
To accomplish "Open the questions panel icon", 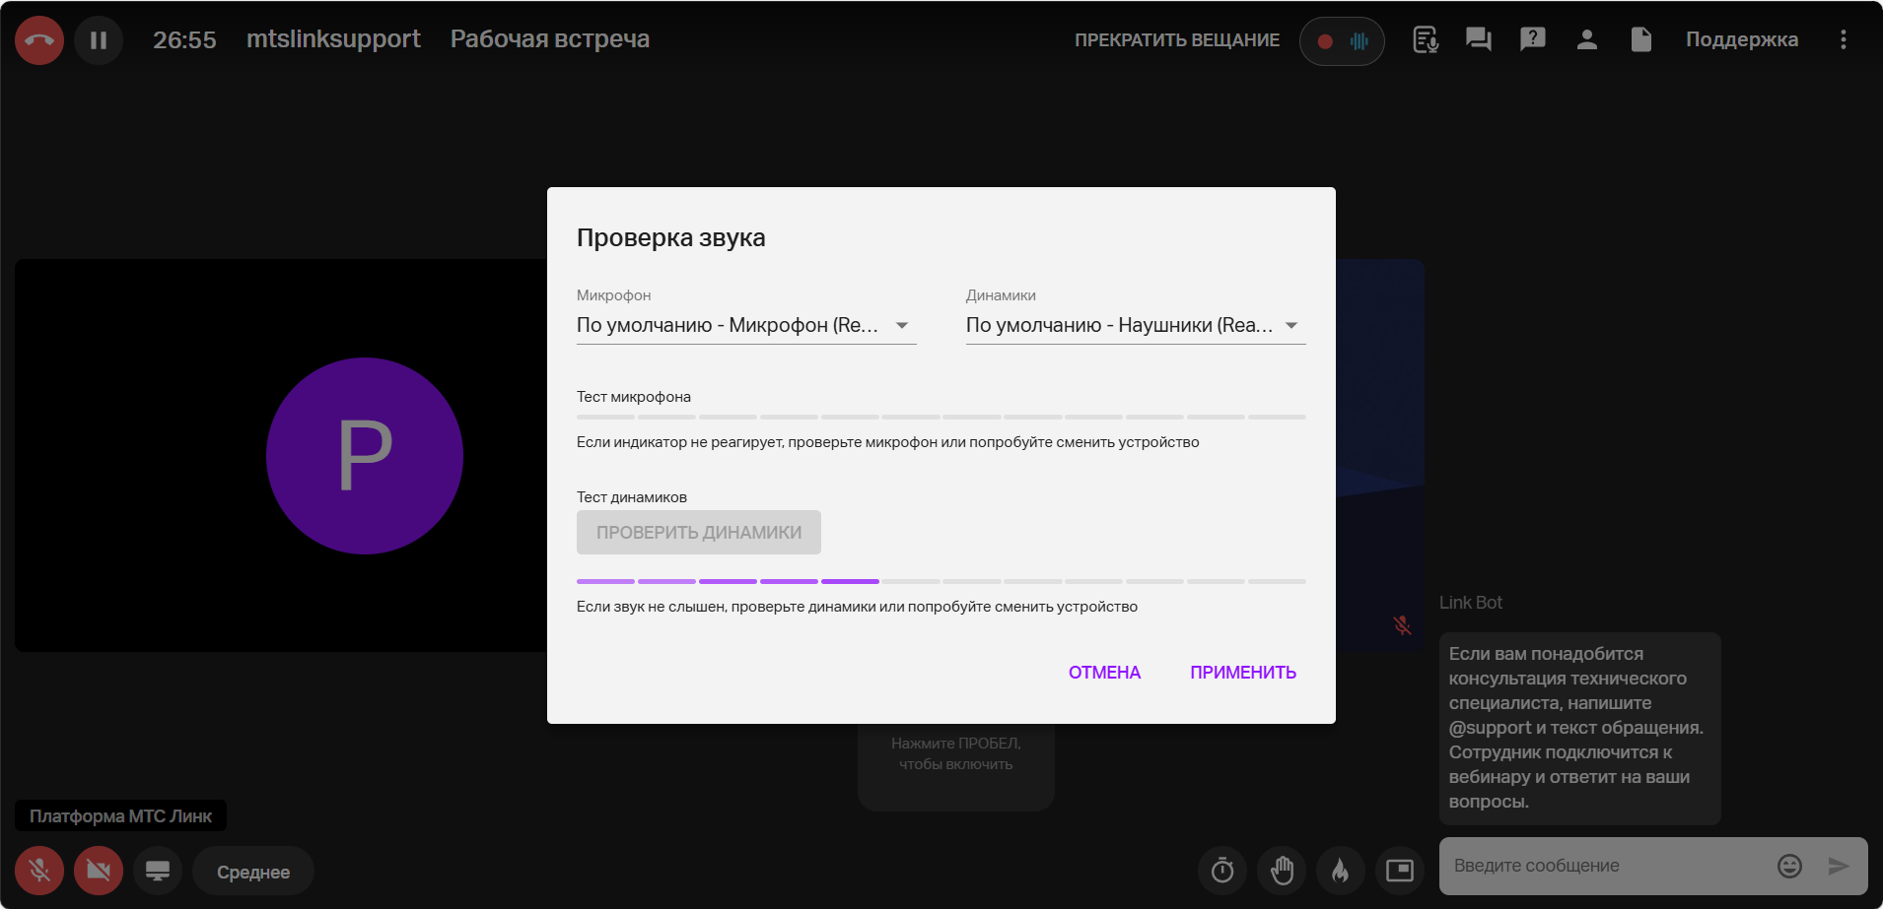I will 1532,39.
